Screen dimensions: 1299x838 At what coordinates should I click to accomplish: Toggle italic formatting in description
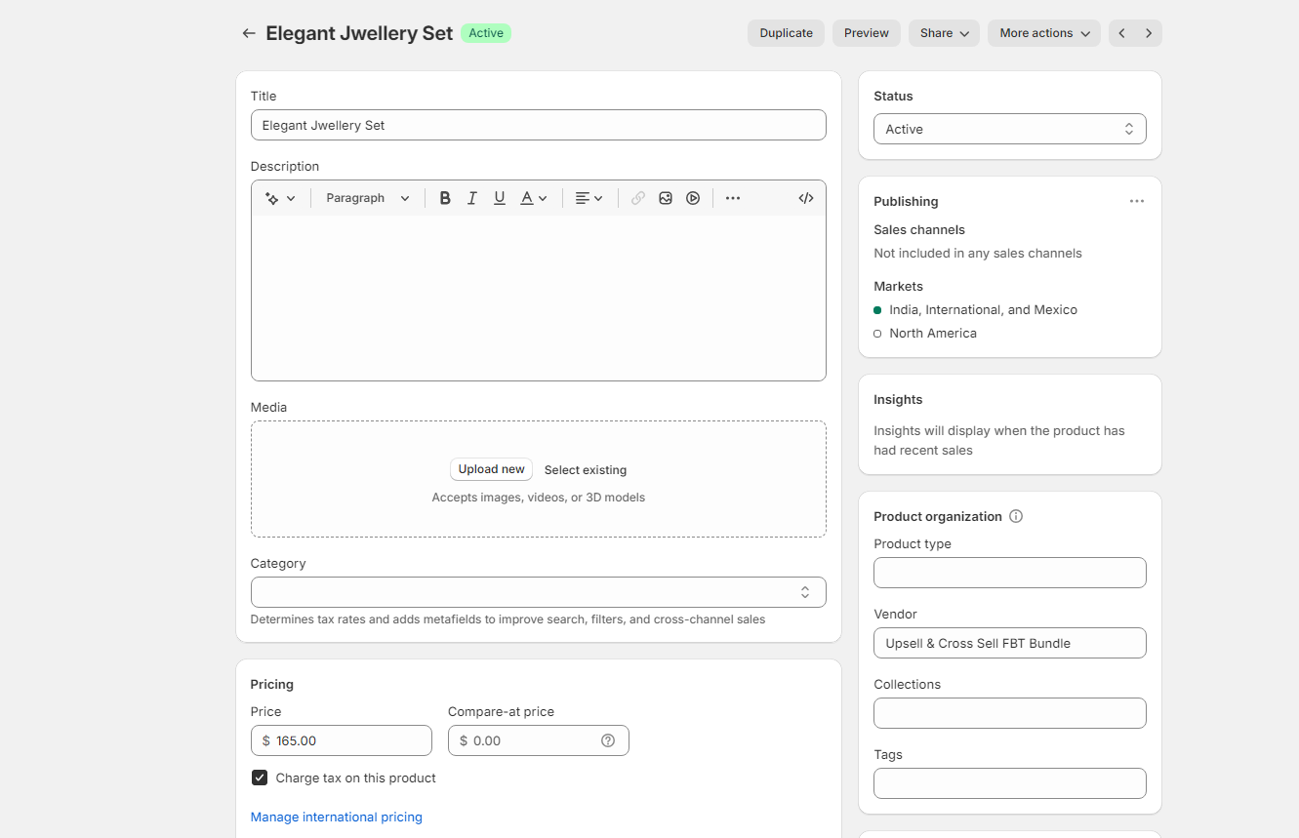click(472, 198)
